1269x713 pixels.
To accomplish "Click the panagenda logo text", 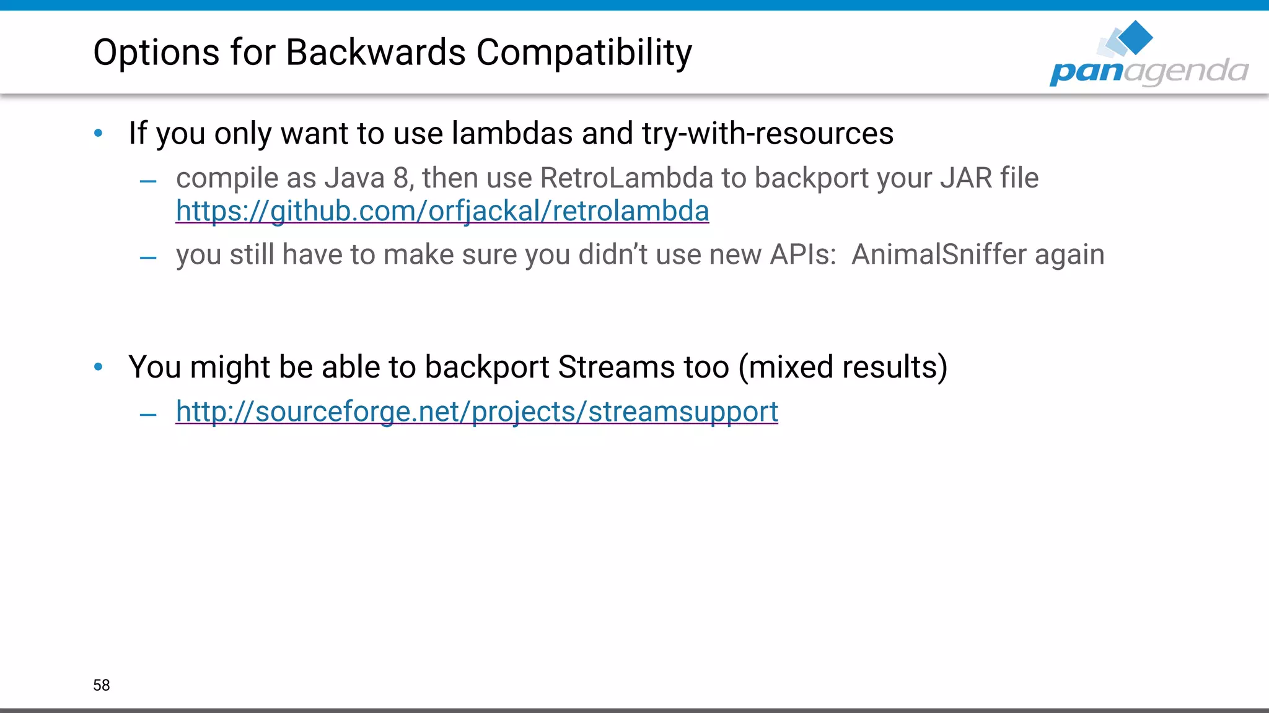I will pos(1149,71).
